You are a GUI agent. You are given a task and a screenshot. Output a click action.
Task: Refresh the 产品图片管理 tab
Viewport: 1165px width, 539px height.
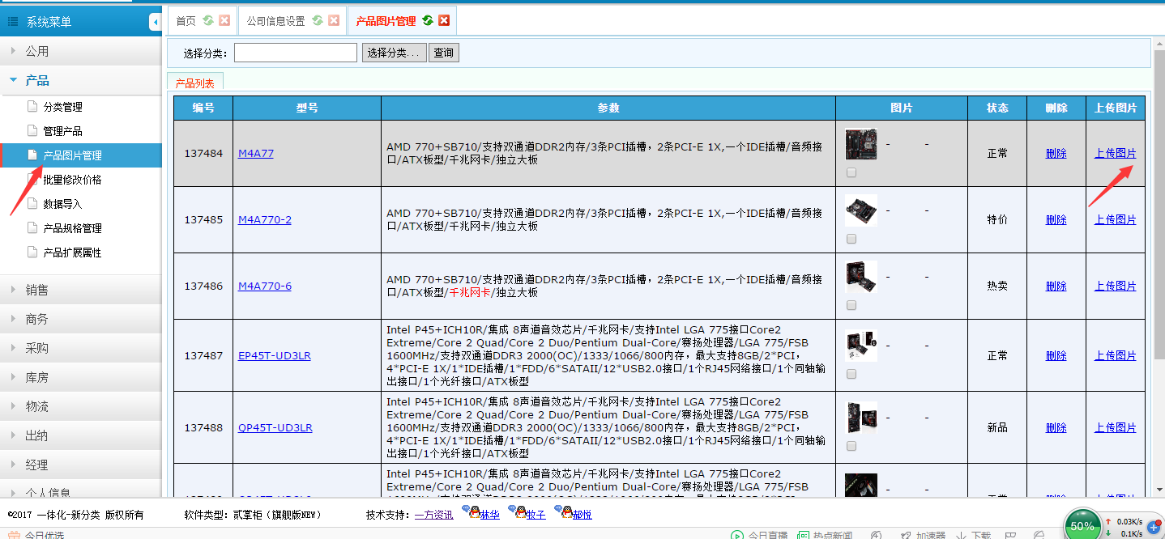(x=428, y=21)
